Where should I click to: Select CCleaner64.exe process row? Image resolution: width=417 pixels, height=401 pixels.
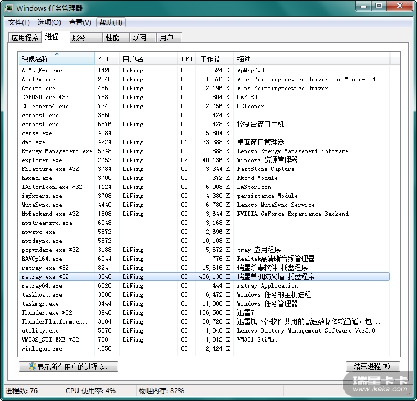pyautogui.click(x=204, y=106)
